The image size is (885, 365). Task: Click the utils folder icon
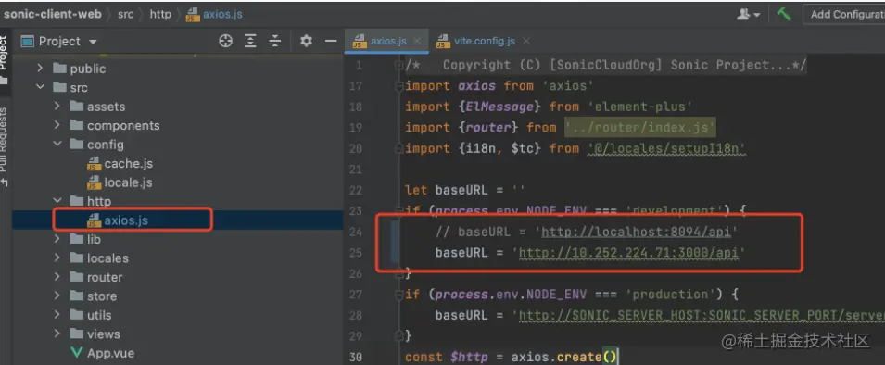[x=77, y=315]
